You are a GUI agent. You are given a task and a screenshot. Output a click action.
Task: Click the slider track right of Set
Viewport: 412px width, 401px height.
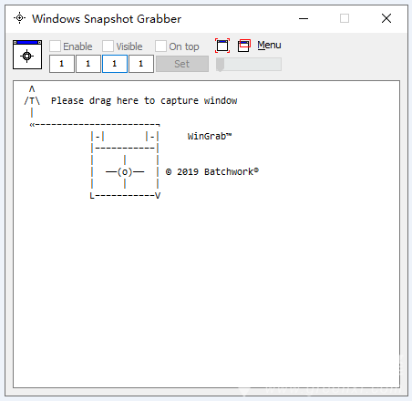[x=249, y=65]
